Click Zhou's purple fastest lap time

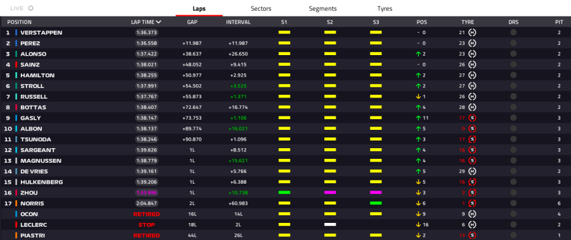pos(147,193)
